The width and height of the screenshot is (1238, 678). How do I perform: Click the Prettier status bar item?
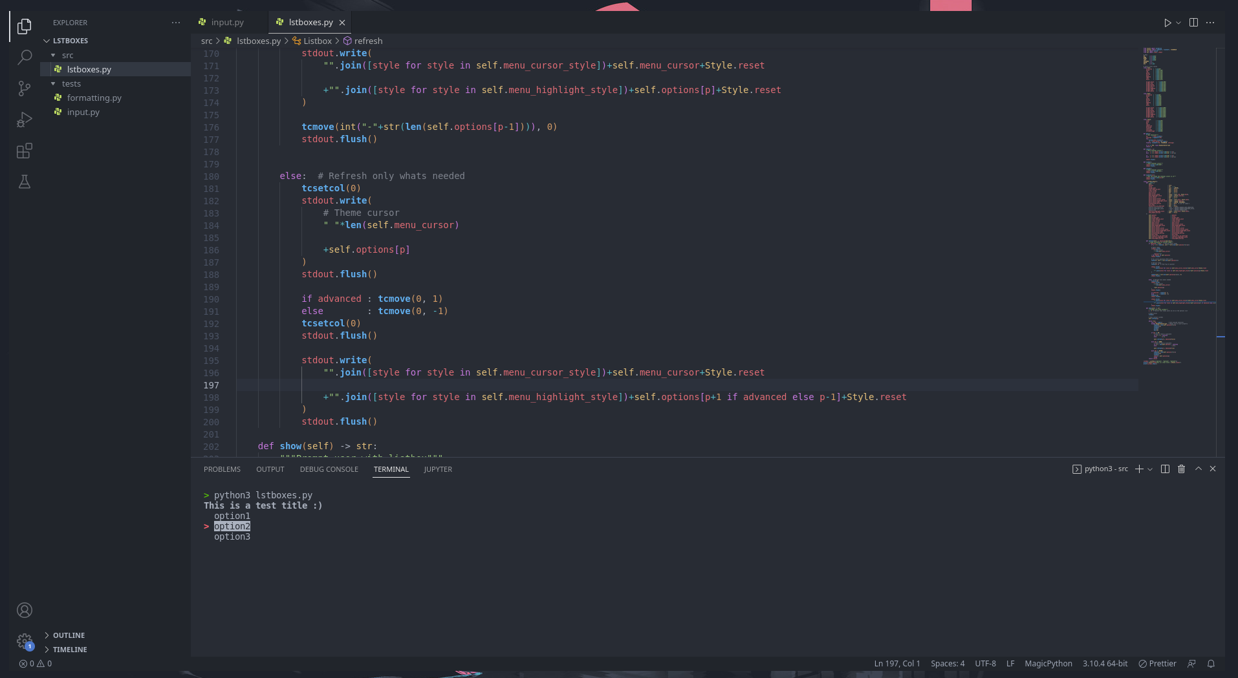tap(1158, 664)
